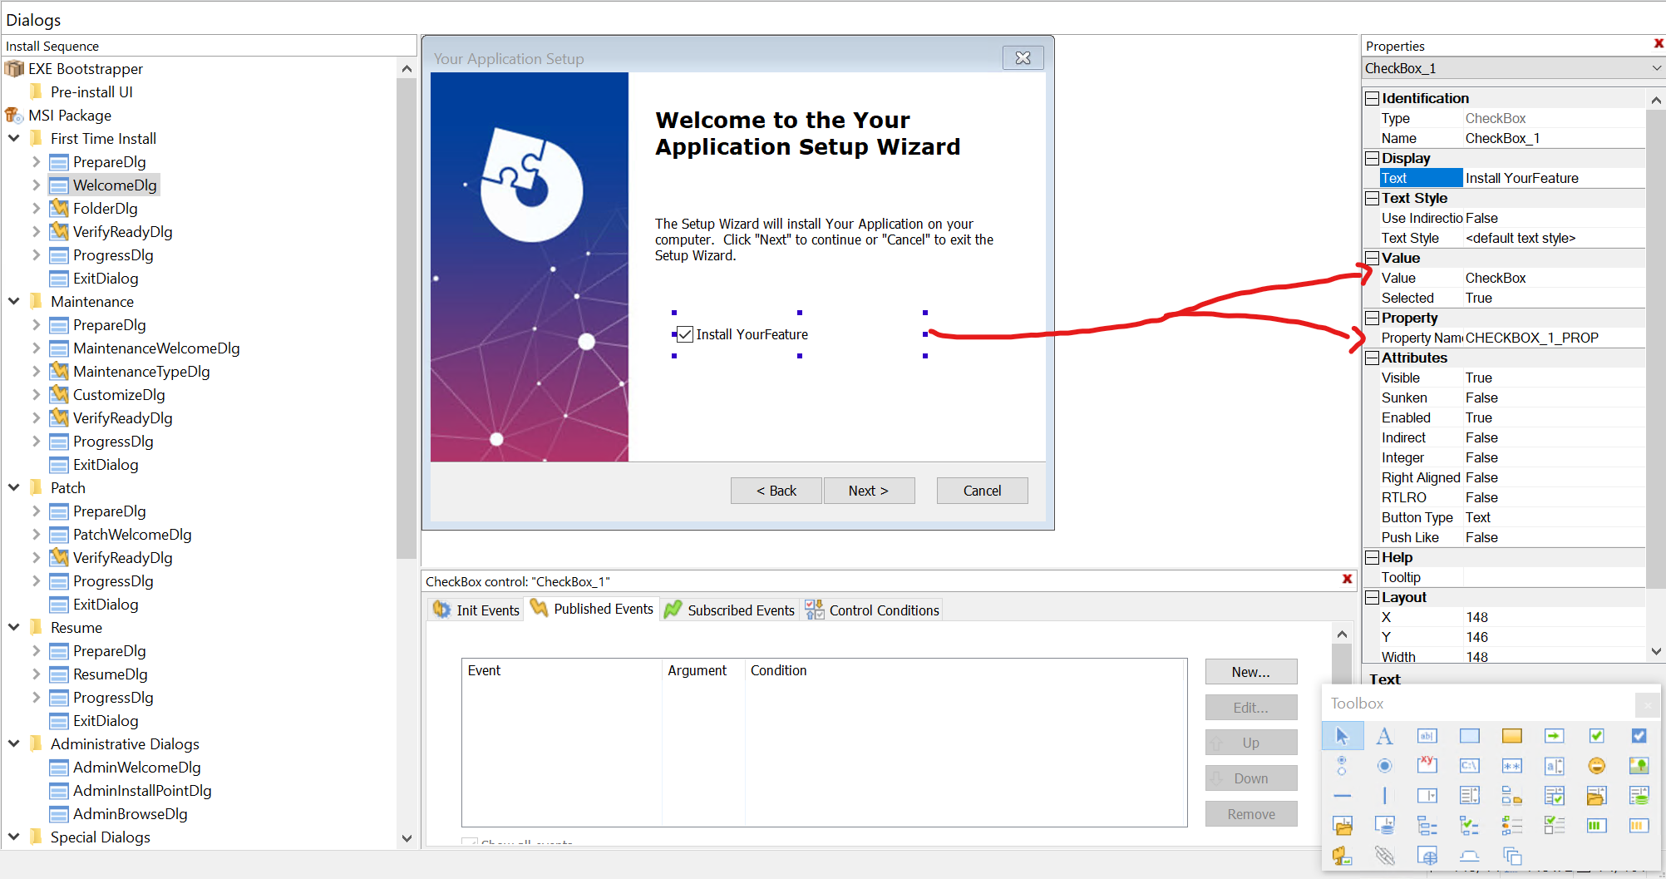Choose the edit box 'ab|' control tool

1427,736
